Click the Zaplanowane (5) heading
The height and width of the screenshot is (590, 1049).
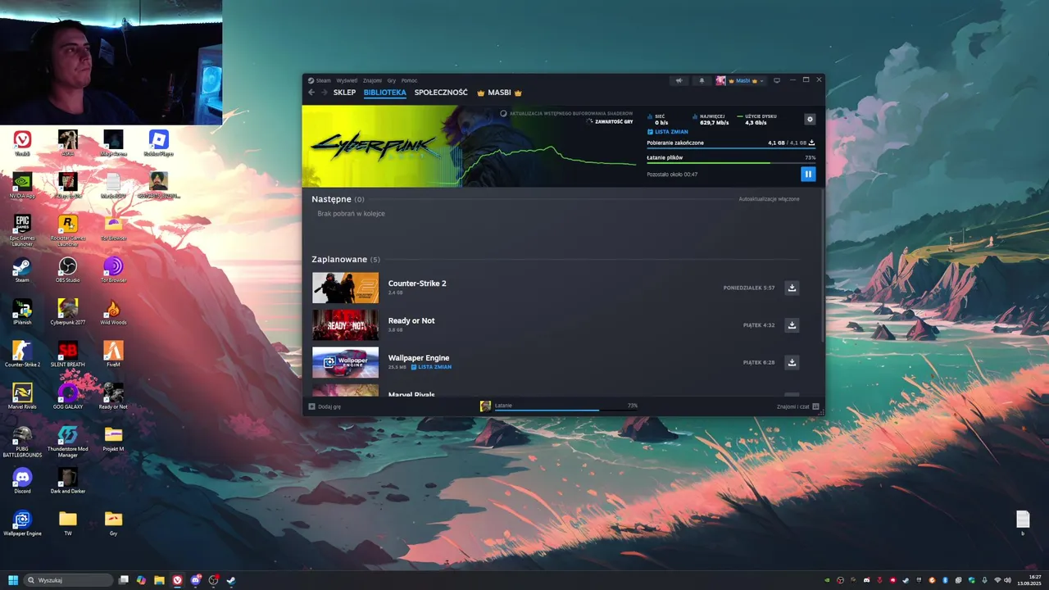346,259
